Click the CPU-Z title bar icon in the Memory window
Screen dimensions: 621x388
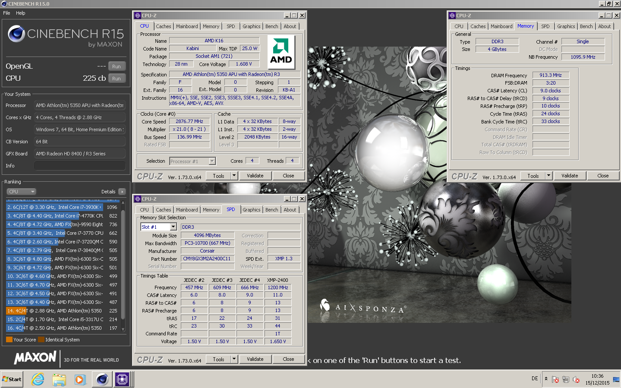click(453, 16)
